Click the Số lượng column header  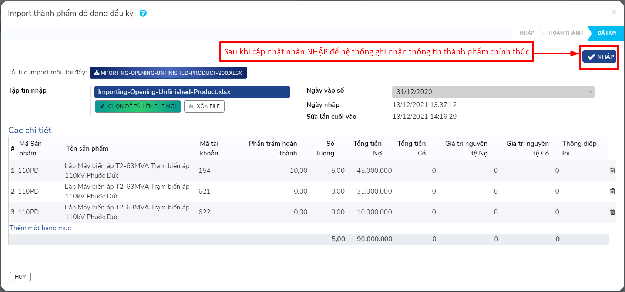pyautogui.click(x=326, y=148)
